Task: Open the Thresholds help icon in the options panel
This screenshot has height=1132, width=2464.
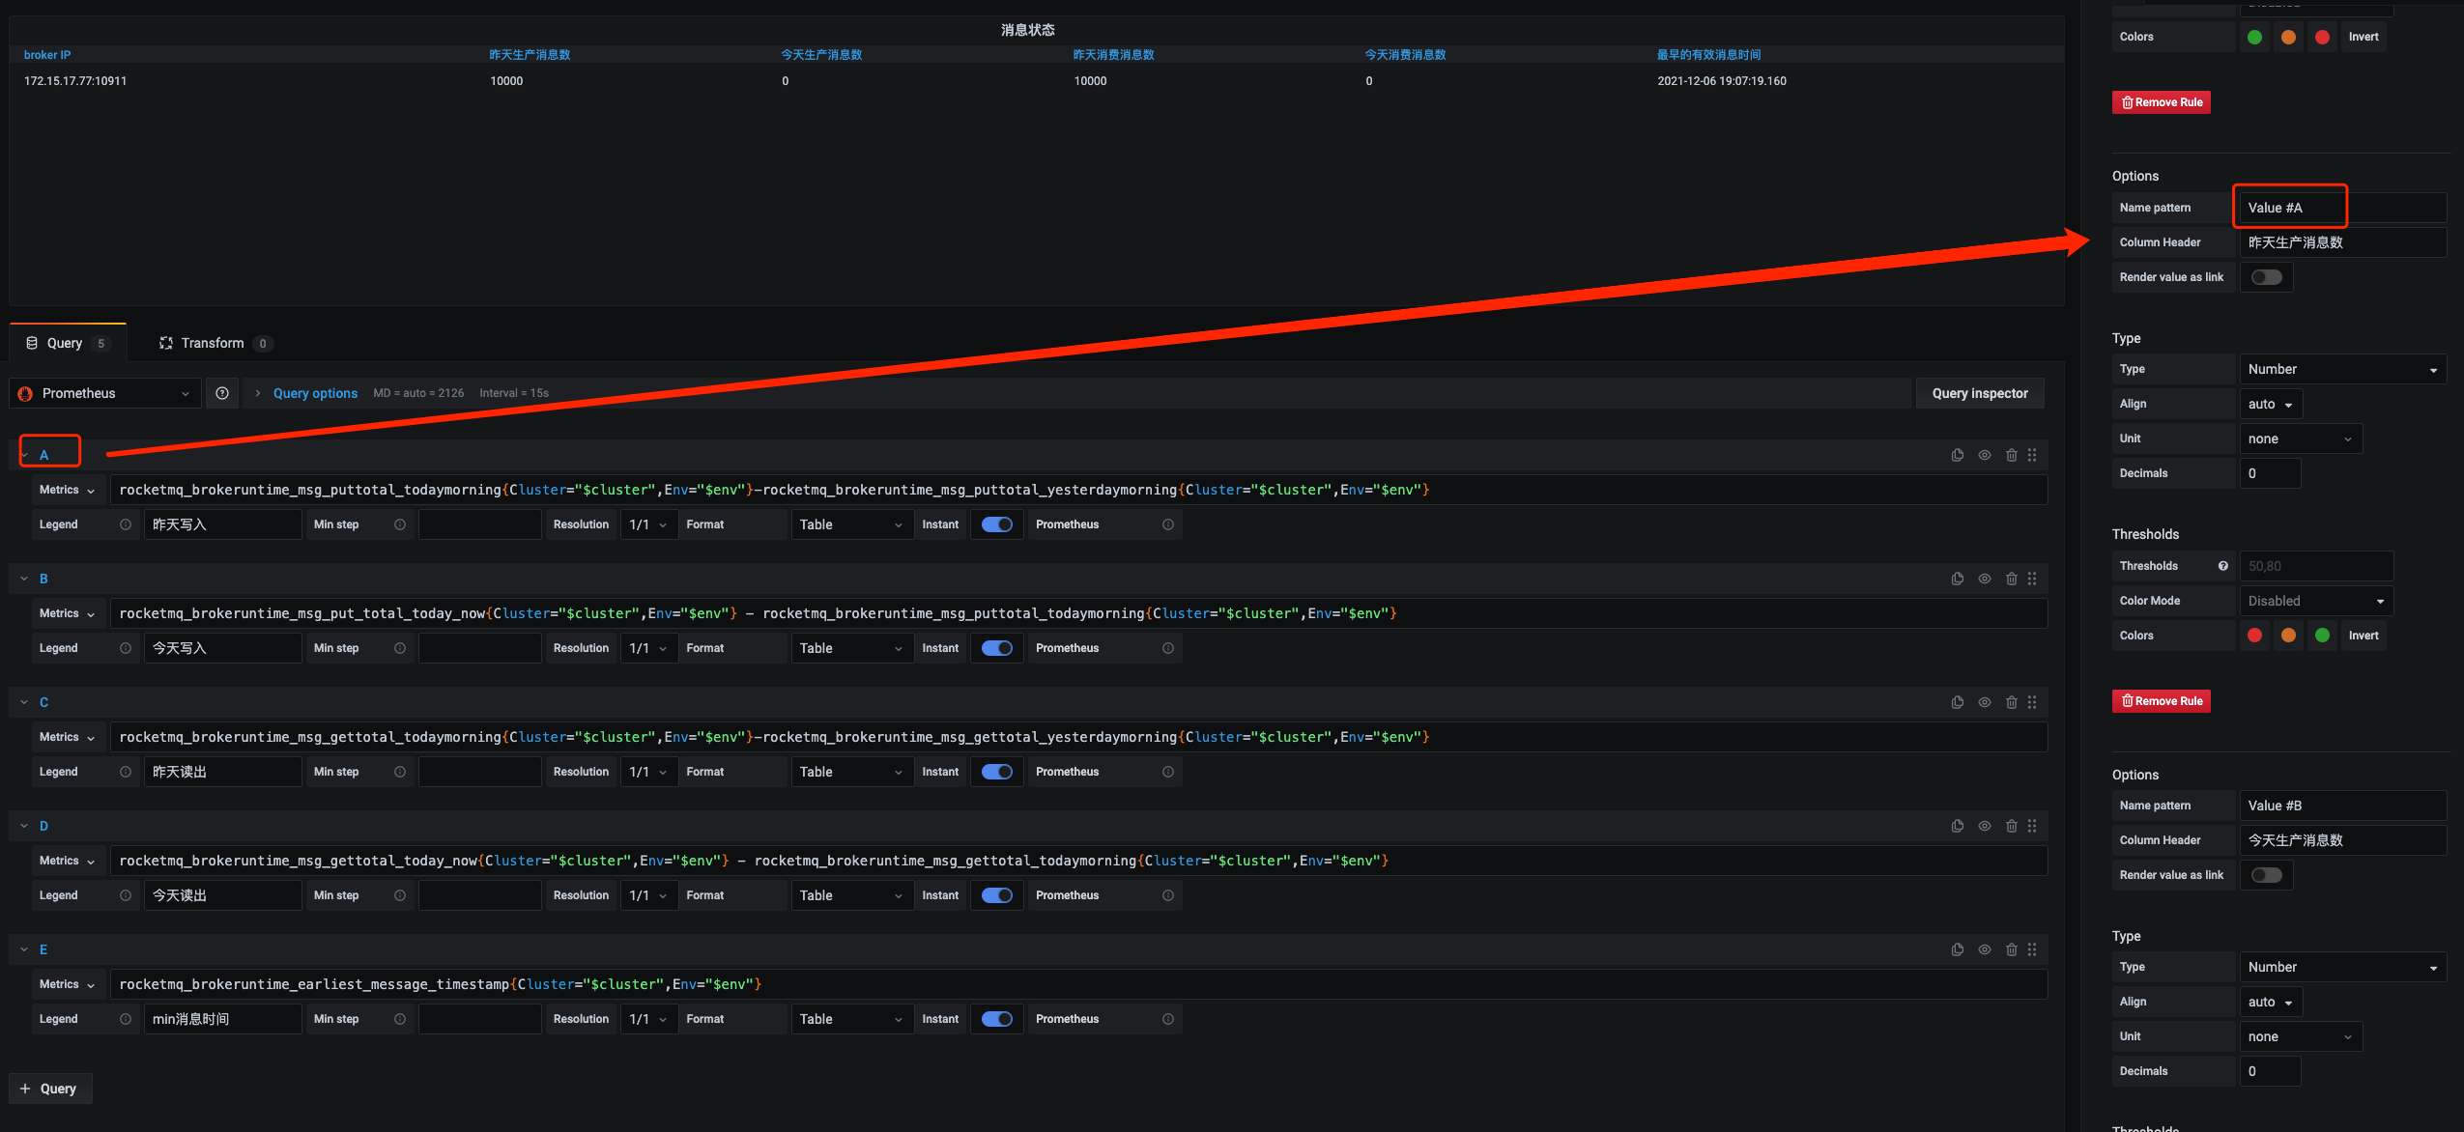Action: tap(2222, 565)
